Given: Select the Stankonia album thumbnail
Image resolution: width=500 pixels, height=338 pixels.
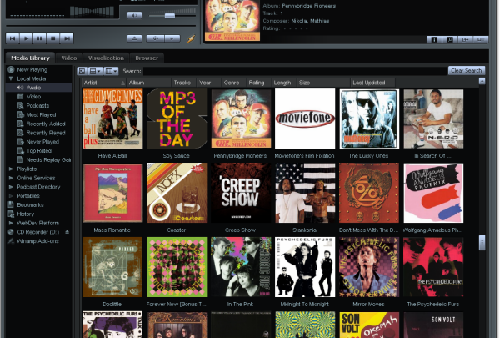Looking at the screenshot, I should pyautogui.click(x=305, y=193).
